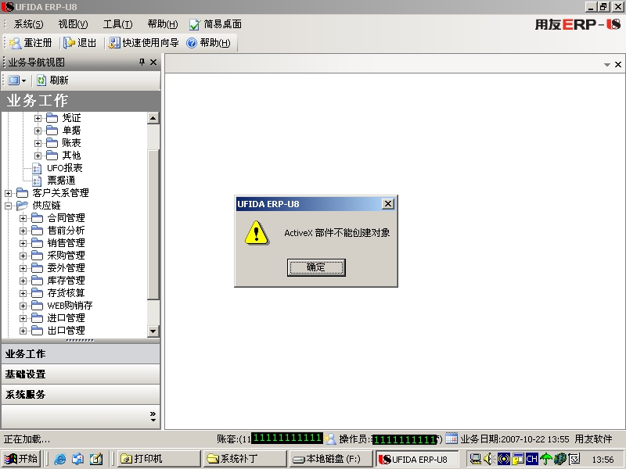Image resolution: width=626 pixels, height=469 pixels.
Task: Click the volume speaker tray icon
Action: (490, 460)
